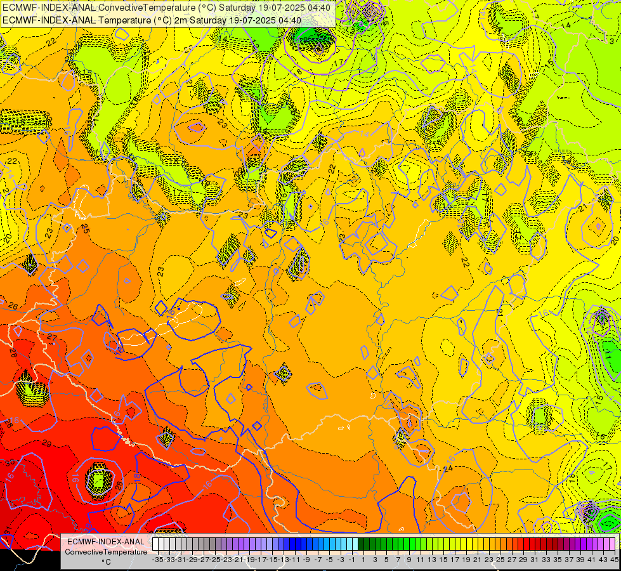The width and height of the screenshot is (621, 571).
Task: Click the ECMWF-INDEX-ANAL legend label
Action: click(106, 542)
